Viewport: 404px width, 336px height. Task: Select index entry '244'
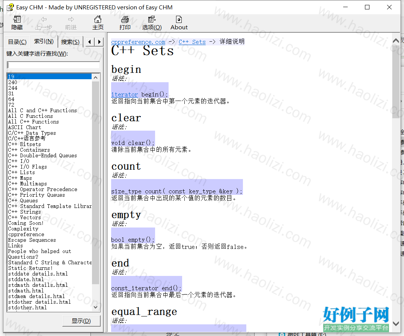point(13,88)
